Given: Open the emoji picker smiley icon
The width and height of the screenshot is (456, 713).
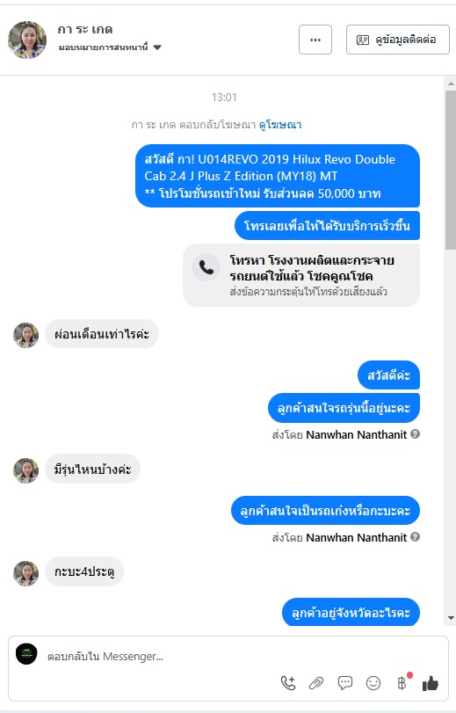Looking at the screenshot, I should click(373, 683).
